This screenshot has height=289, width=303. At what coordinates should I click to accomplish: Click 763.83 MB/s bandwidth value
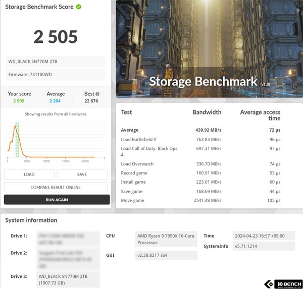tap(209, 139)
